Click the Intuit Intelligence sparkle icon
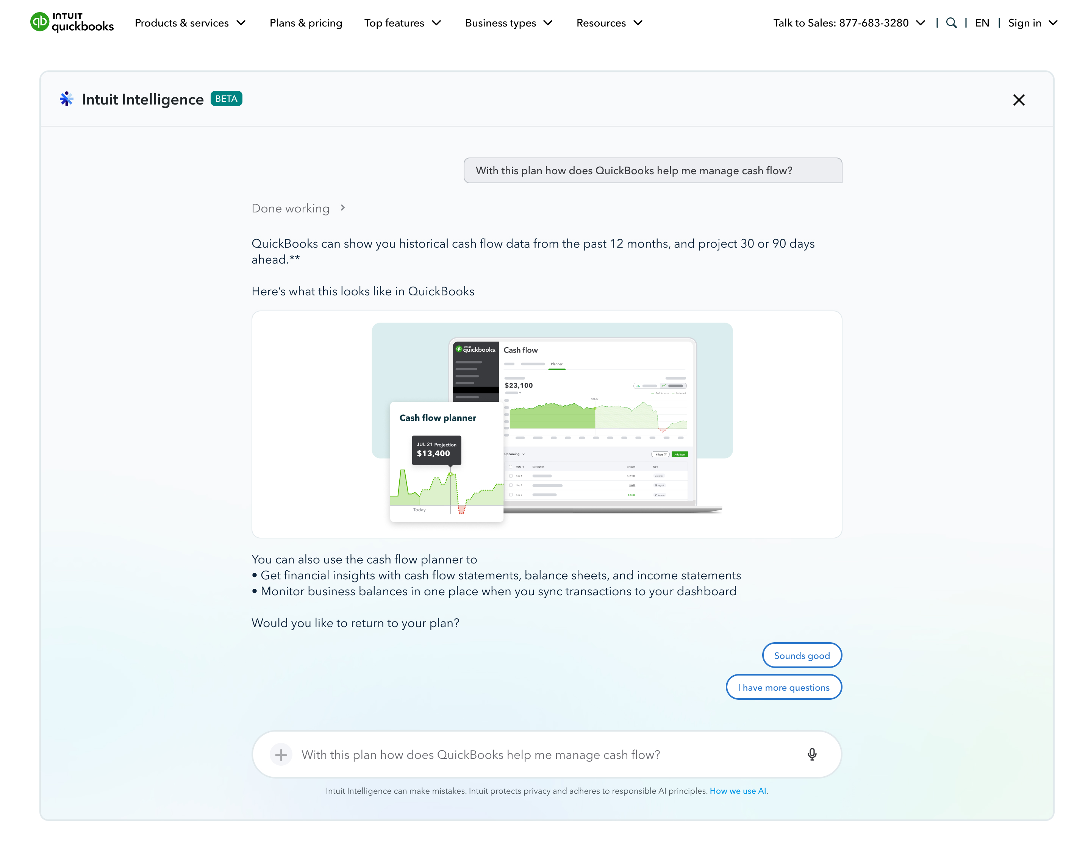 click(x=66, y=99)
